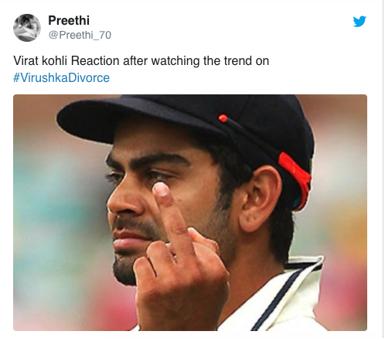Click the red strap on the cap's back
Viewport: 385px width, 338px height.
tap(296, 178)
